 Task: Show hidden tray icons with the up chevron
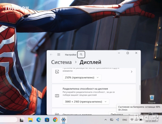pyautogui.click(x=106, y=120)
